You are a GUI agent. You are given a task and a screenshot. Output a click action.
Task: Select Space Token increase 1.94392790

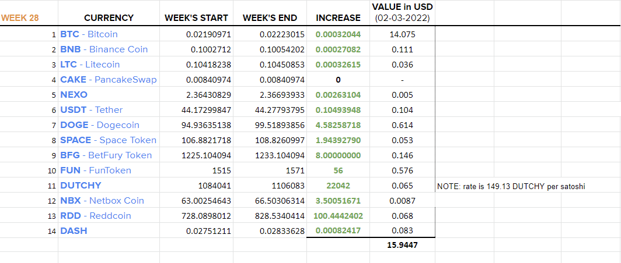pyautogui.click(x=339, y=140)
